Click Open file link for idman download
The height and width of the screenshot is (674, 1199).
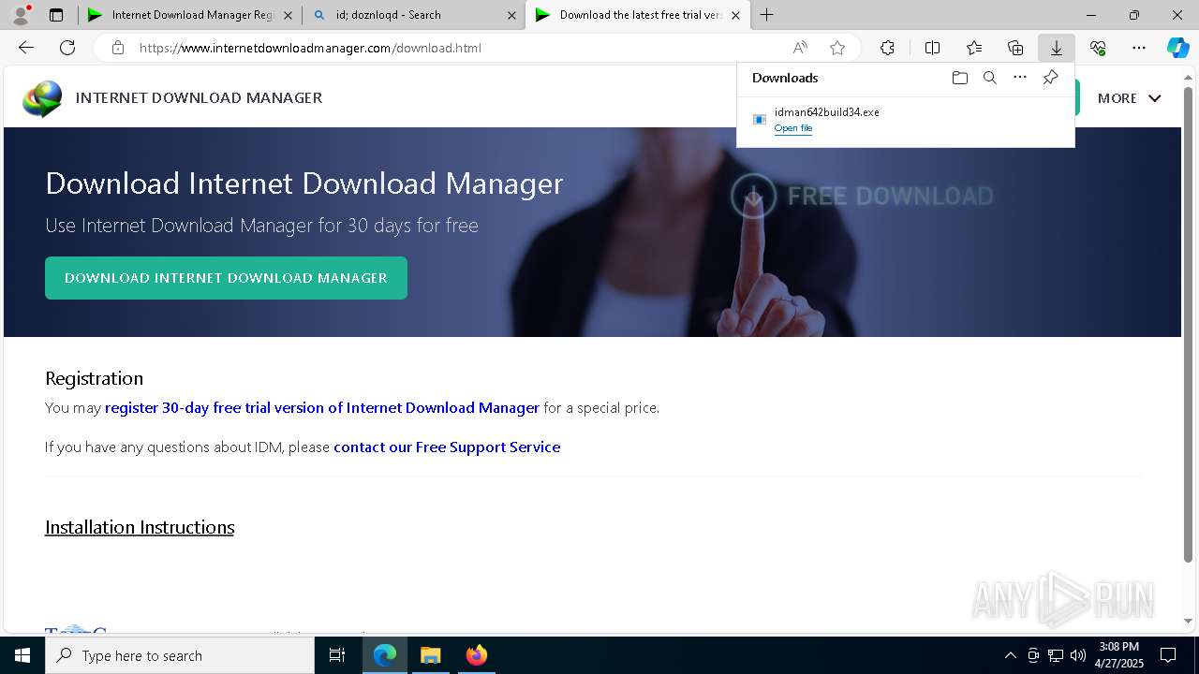[793, 128]
